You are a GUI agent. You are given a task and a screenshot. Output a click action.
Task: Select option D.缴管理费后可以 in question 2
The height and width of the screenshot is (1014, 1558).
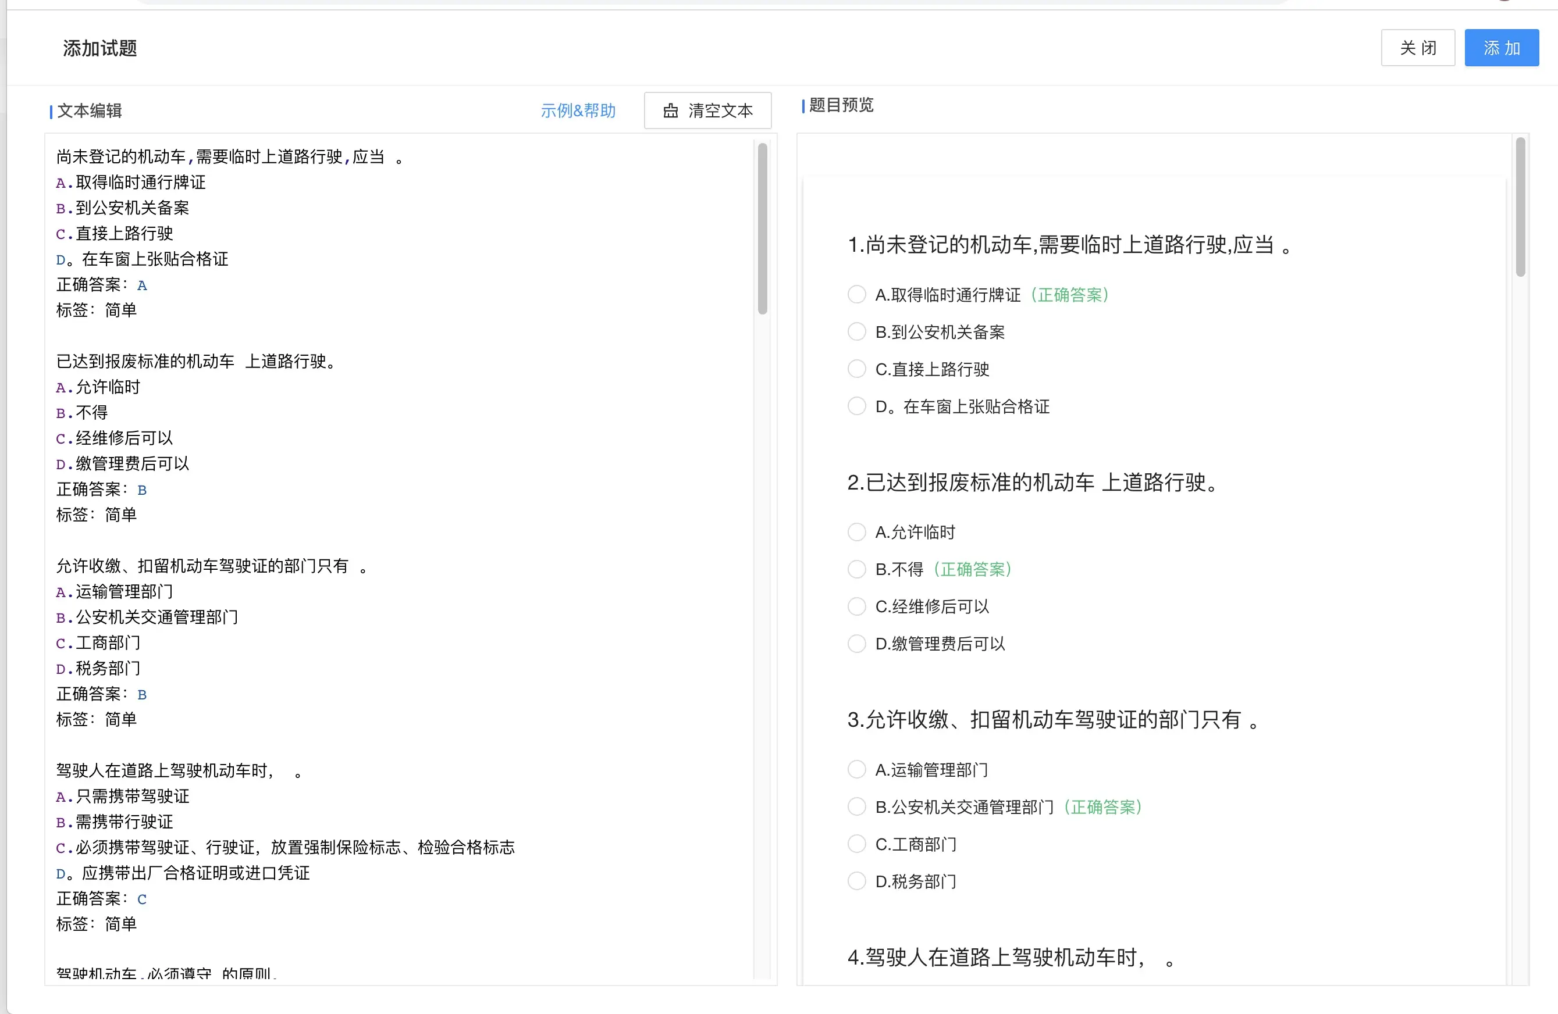pos(856,643)
